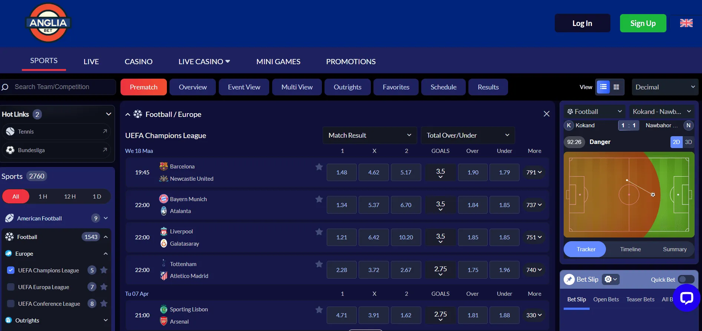Expand the American Football sport category
702x331 pixels.
pyautogui.click(x=106, y=218)
